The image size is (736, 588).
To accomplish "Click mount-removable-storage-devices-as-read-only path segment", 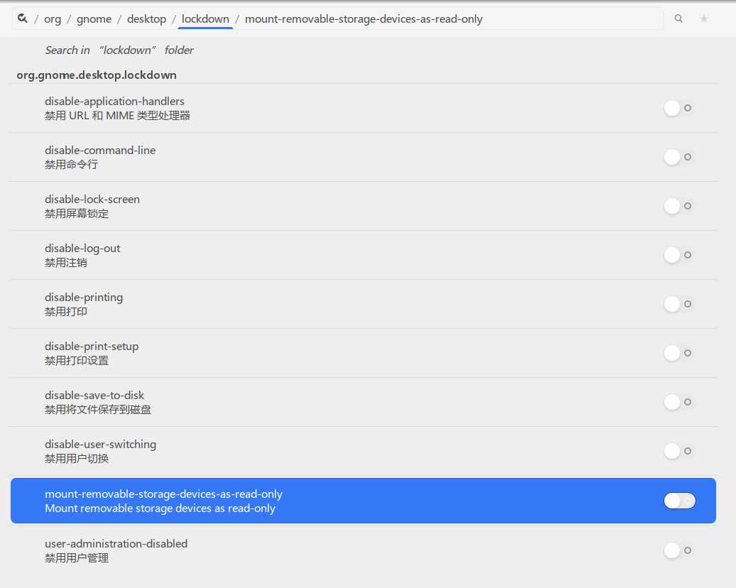I will (363, 19).
